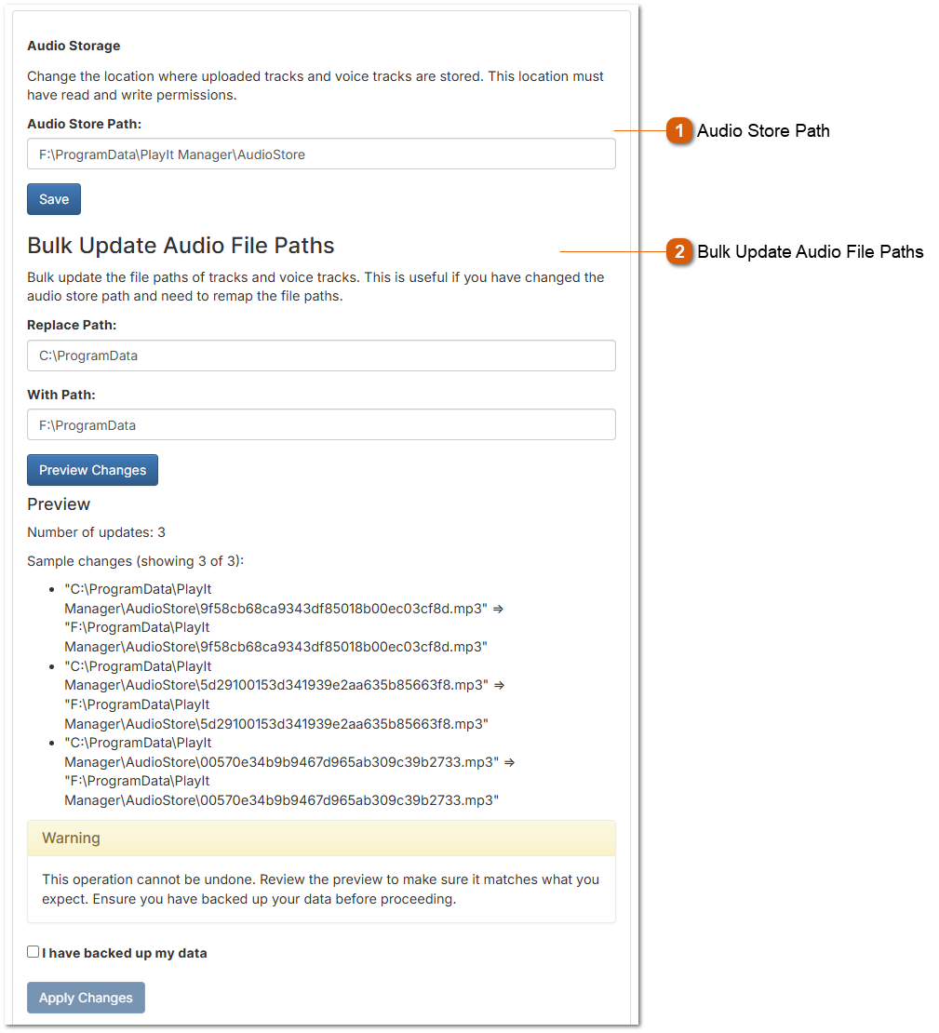Screen dimensions: 939x1033
Task: Click inside the Replace Path text box
Action: pos(320,355)
